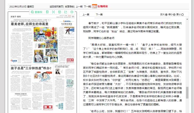Click the woman portrait photo in newspaper page

tap(58, 71)
